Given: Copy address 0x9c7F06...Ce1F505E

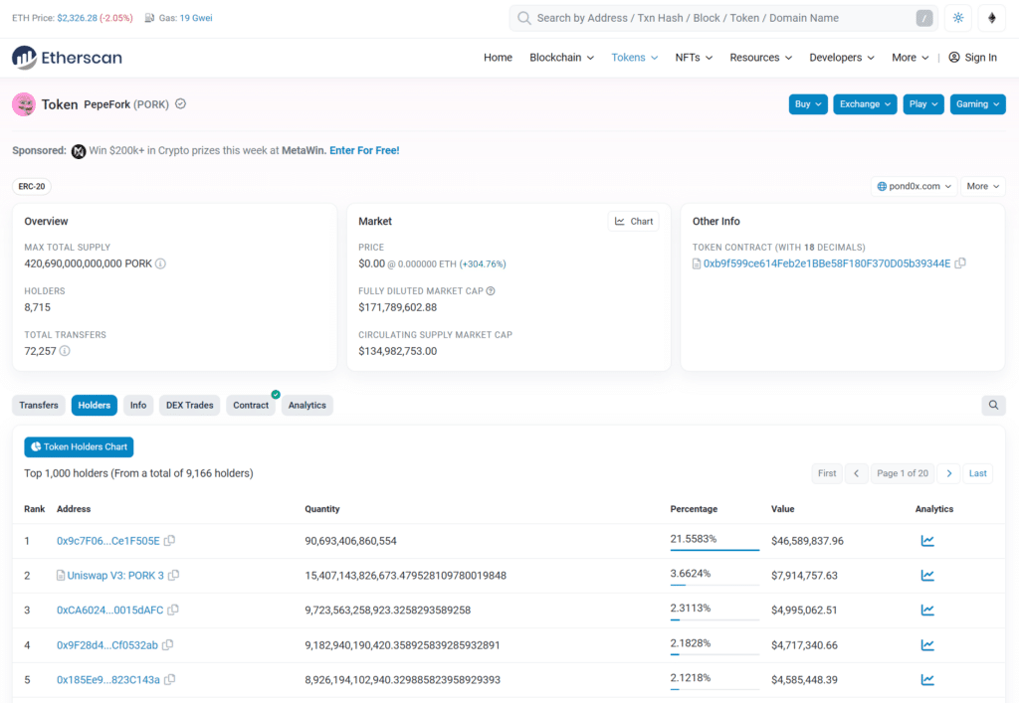Looking at the screenshot, I should point(169,541).
